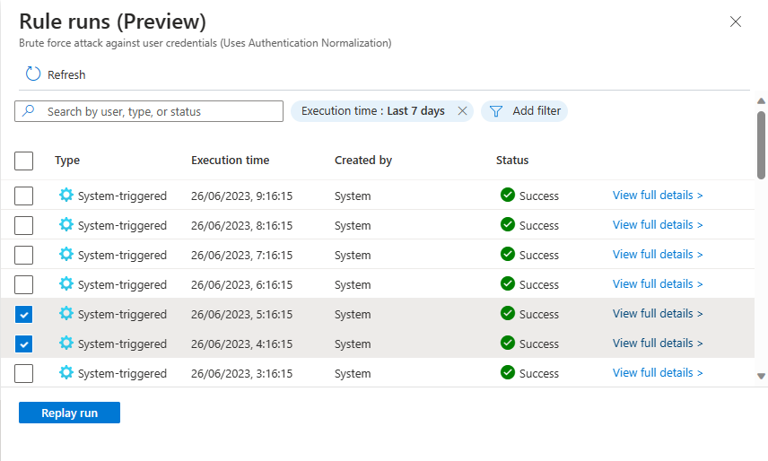Image resolution: width=768 pixels, height=461 pixels.
Task: Close the Rule runs panel
Action: click(x=736, y=22)
